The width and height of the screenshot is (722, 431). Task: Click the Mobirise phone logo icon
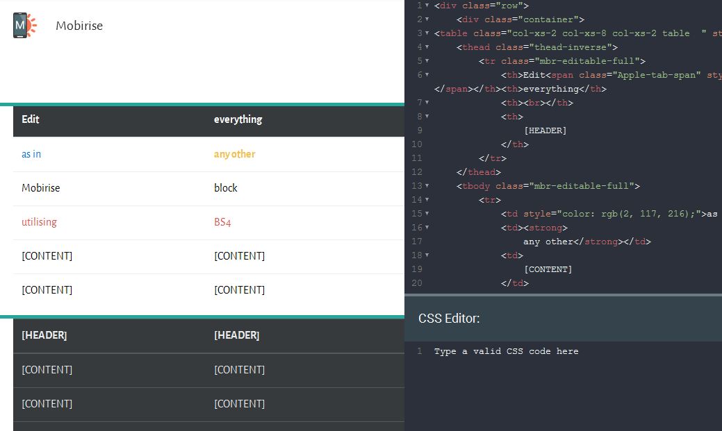tap(23, 25)
